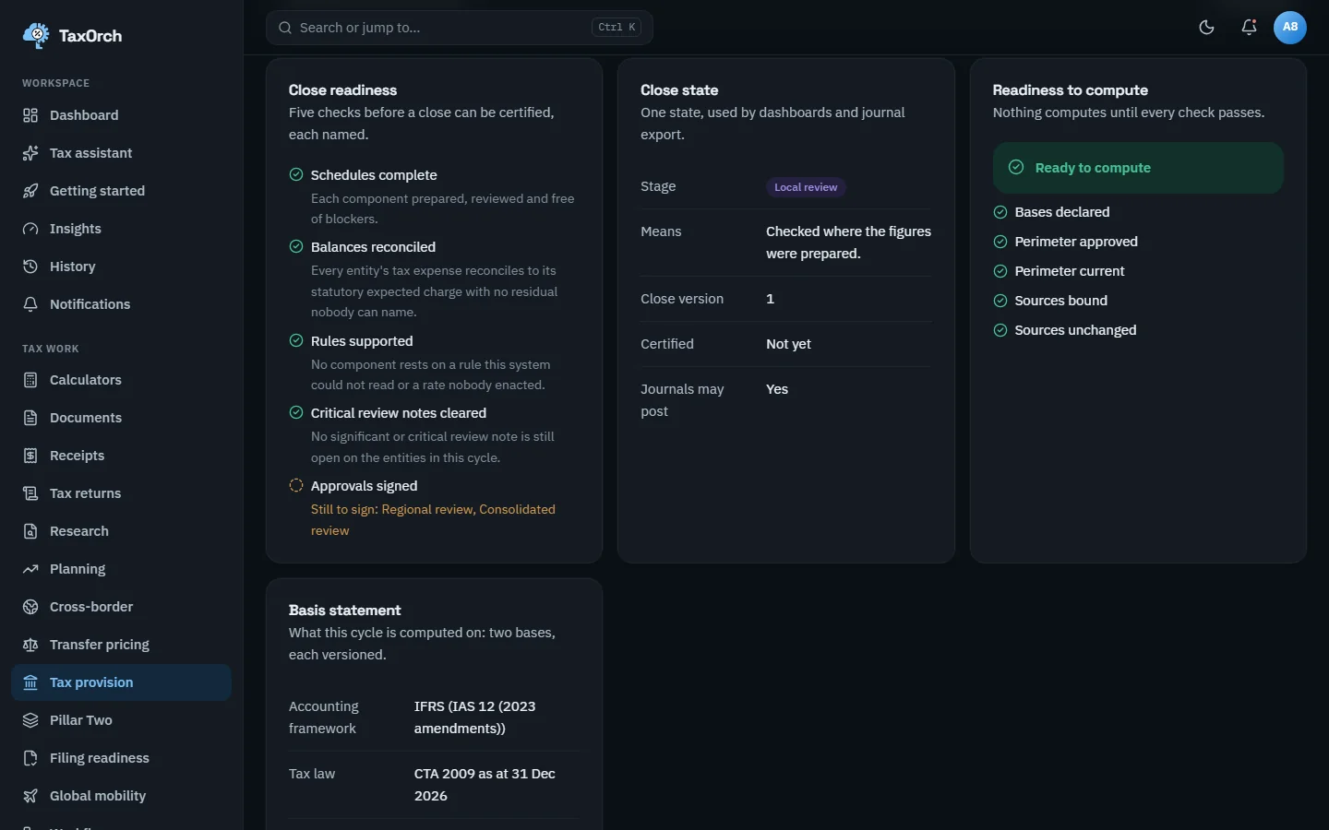Image resolution: width=1329 pixels, height=830 pixels.
Task: Click the Getting started rocket icon
Action: (x=30, y=191)
